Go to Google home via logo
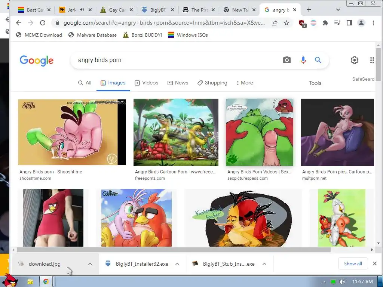The image size is (383, 287). click(36, 60)
